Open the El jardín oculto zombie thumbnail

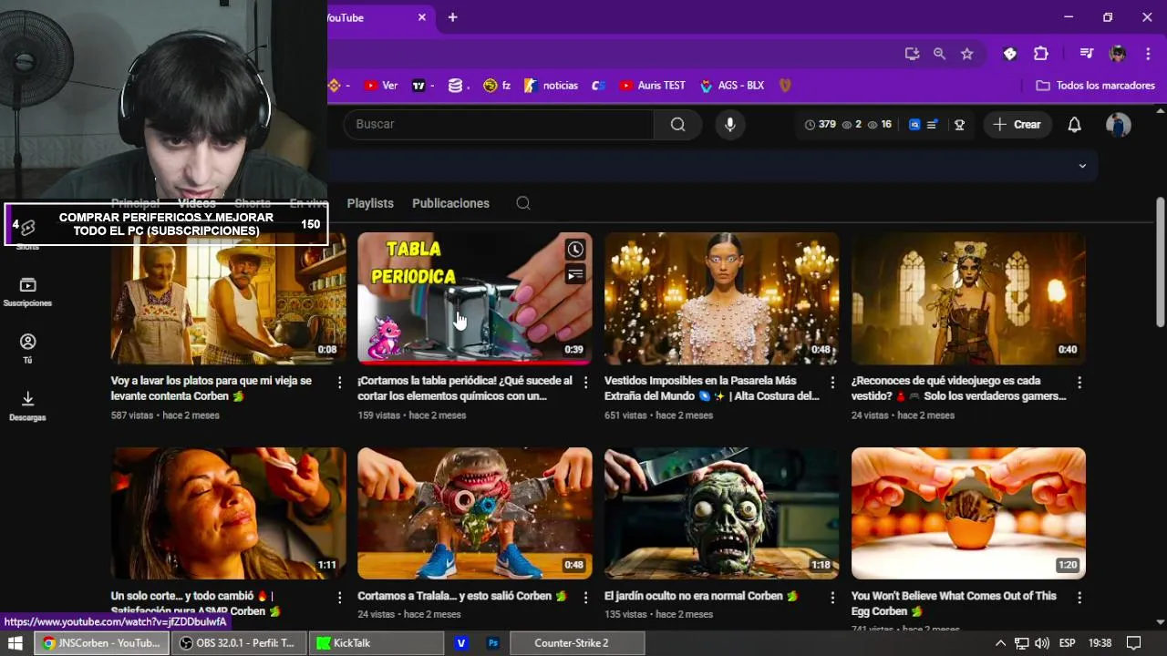click(x=721, y=513)
